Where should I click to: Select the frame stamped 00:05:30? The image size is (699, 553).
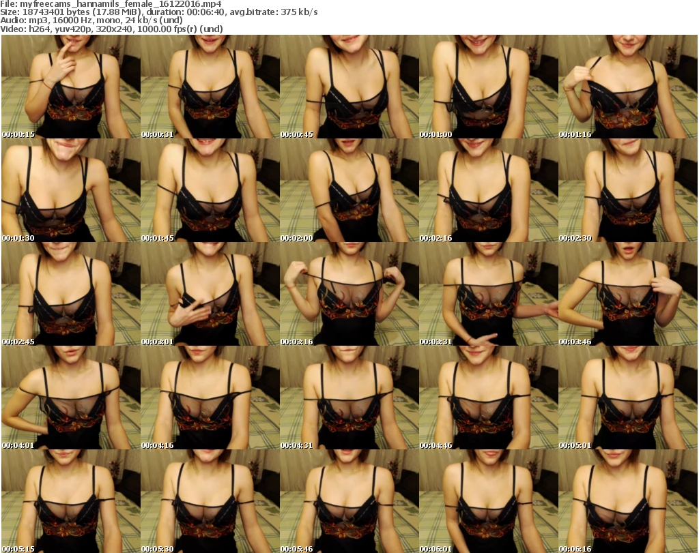(x=210, y=501)
